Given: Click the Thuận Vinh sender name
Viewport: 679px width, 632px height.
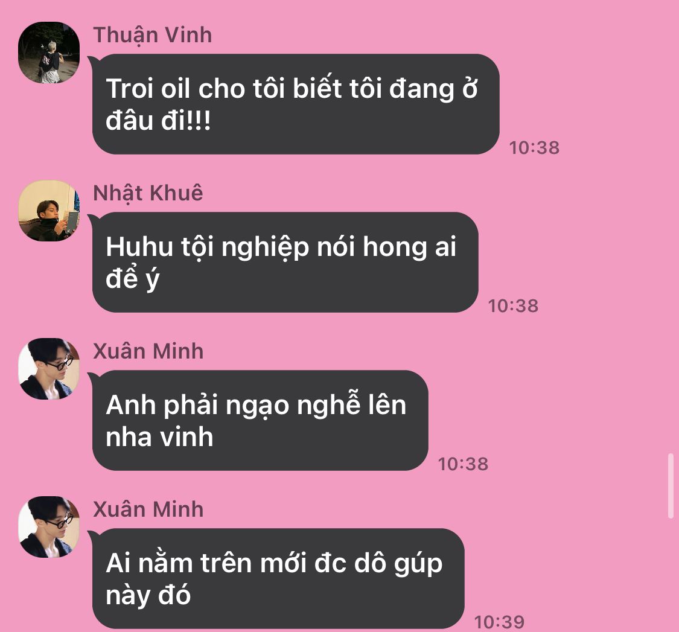Looking at the screenshot, I should click(x=153, y=35).
